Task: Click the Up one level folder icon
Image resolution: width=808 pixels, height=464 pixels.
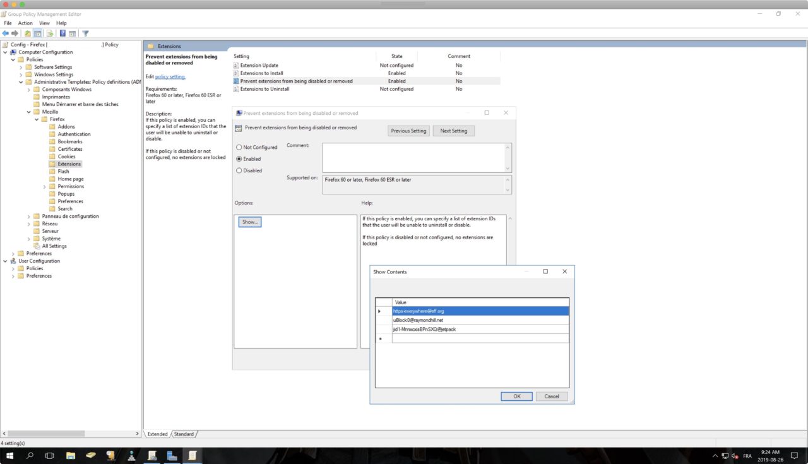Action: click(x=28, y=33)
